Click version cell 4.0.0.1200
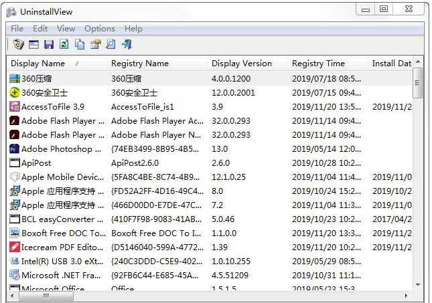This screenshot has height=303, width=432. pos(231,79)
